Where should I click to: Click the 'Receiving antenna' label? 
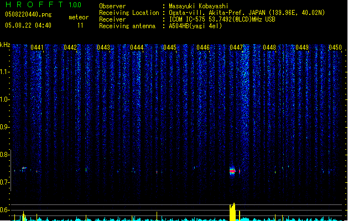127,26
